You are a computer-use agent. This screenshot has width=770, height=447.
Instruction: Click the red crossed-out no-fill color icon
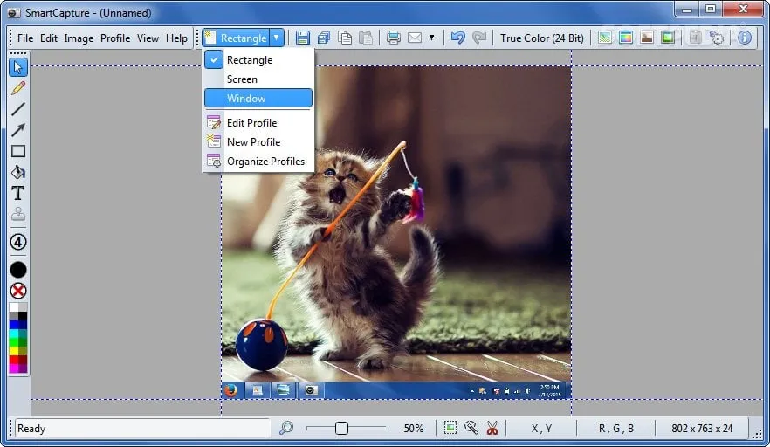(18, 291)
